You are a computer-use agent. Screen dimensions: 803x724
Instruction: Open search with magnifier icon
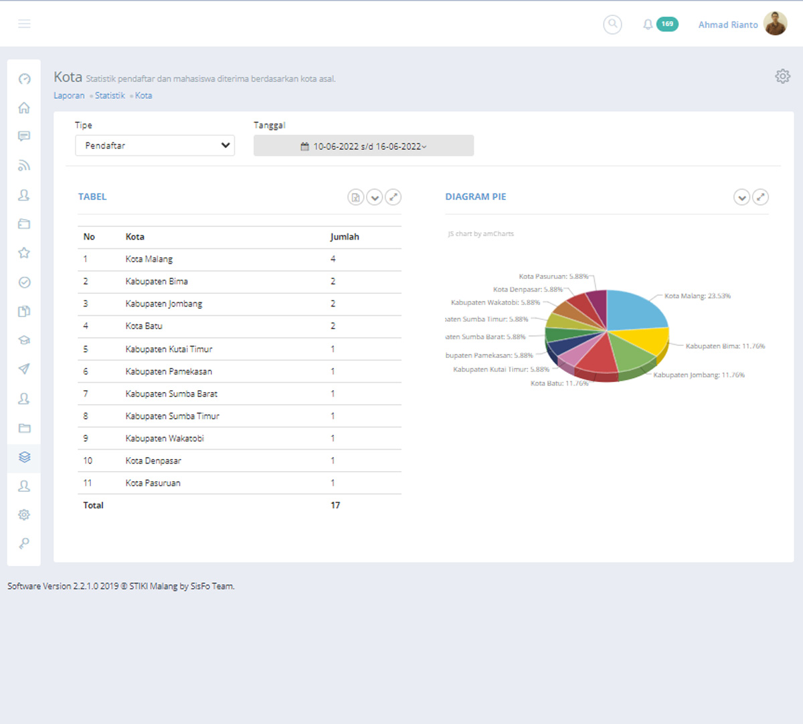pyautogui.click(x=612, y=24)
